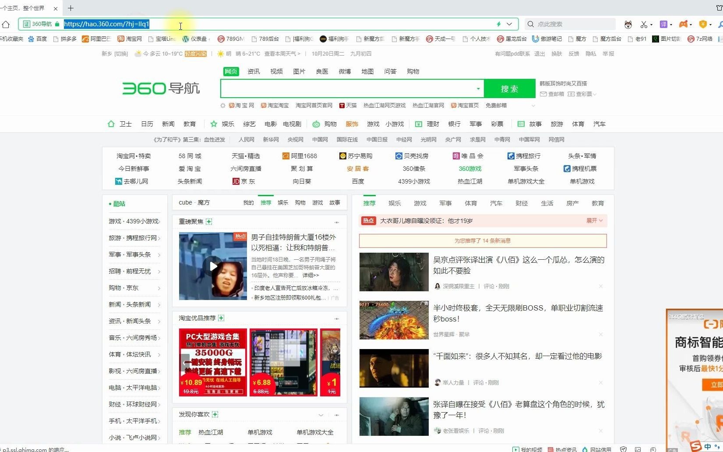This screenshot has height=452, width=723.
Task: Click the settings gear under search box
Action: (x=223, y=106)
